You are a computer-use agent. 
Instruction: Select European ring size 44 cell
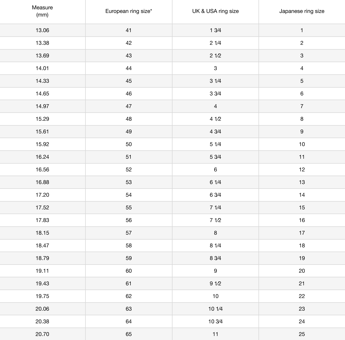129,68
